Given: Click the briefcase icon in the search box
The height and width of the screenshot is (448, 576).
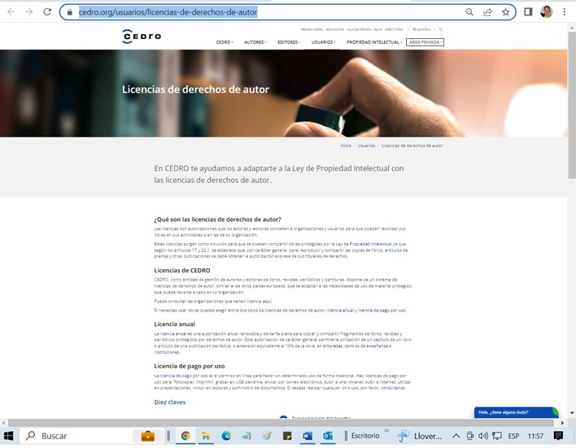Looking at the screenshot, I should [x=148, y=436].
